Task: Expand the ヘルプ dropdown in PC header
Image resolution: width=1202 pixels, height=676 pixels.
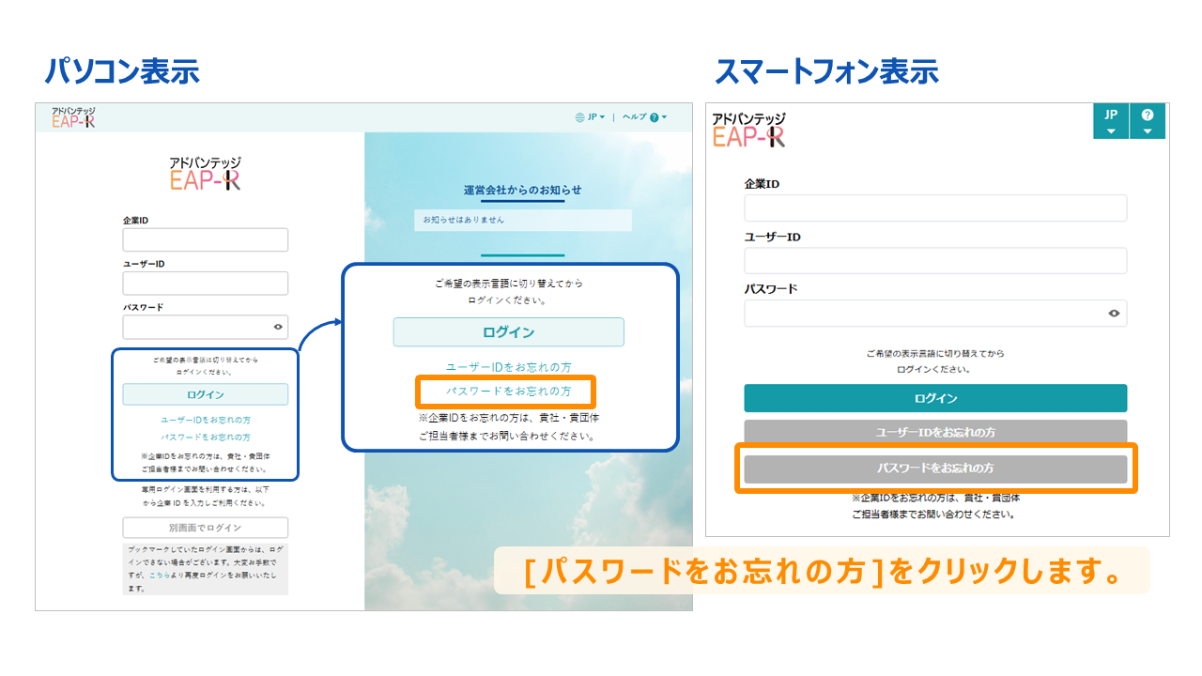Action: pyautogui.click(x=645, y=117)
